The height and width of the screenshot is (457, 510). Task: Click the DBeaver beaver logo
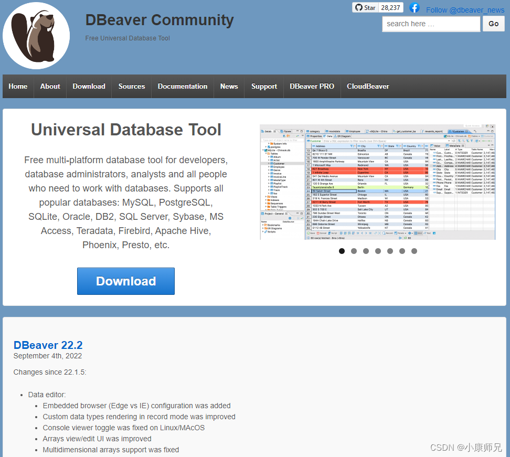pyautogui.click(x=36, y=36)
